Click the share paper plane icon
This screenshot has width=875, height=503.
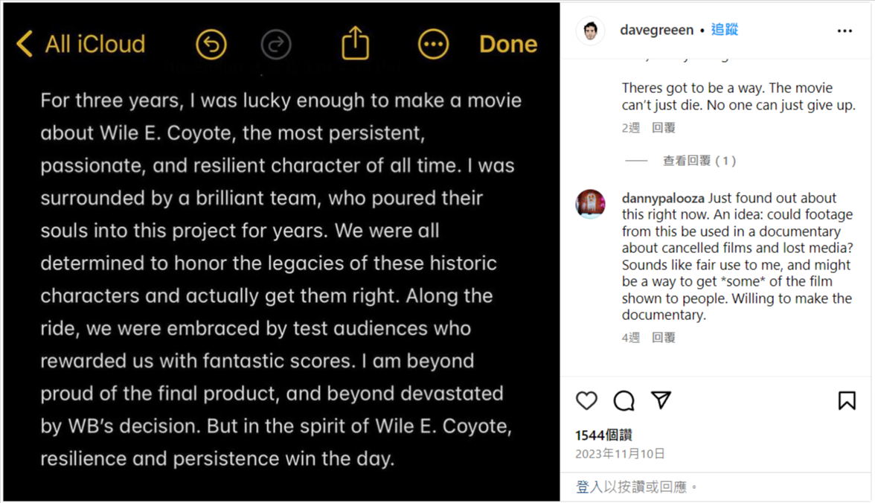661,400
